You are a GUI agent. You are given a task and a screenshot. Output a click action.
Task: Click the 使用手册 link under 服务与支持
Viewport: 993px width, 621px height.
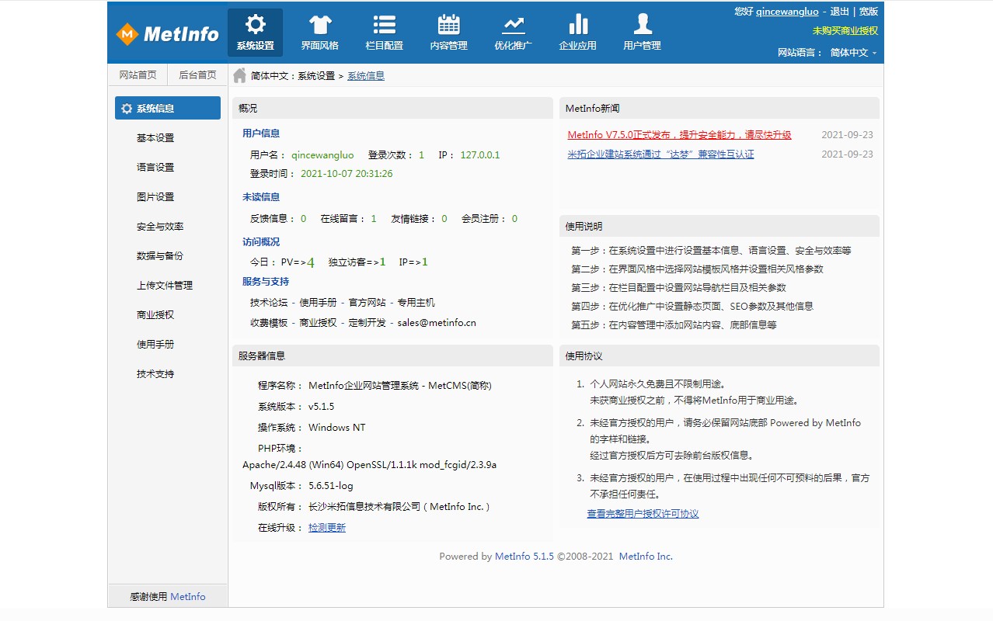pyautogui.click(x=319, y=303)
